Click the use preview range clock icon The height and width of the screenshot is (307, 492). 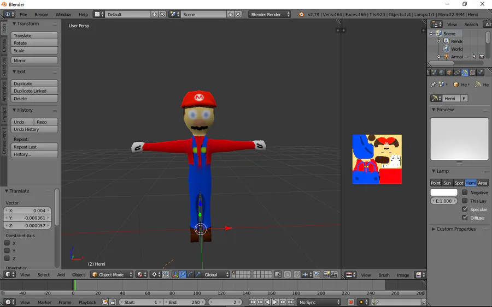click(105, 302)
